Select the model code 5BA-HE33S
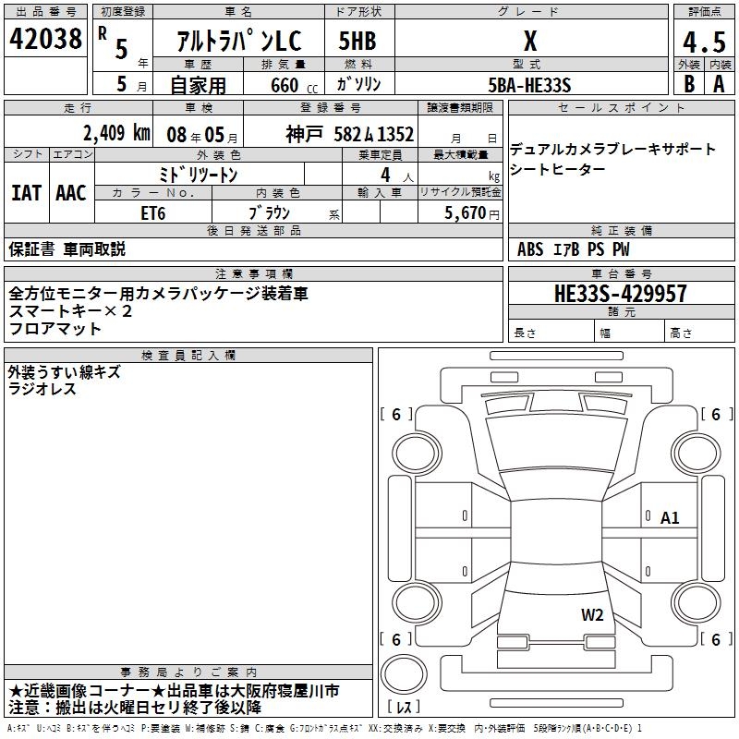739x739 pixels. tap(529, 85)
